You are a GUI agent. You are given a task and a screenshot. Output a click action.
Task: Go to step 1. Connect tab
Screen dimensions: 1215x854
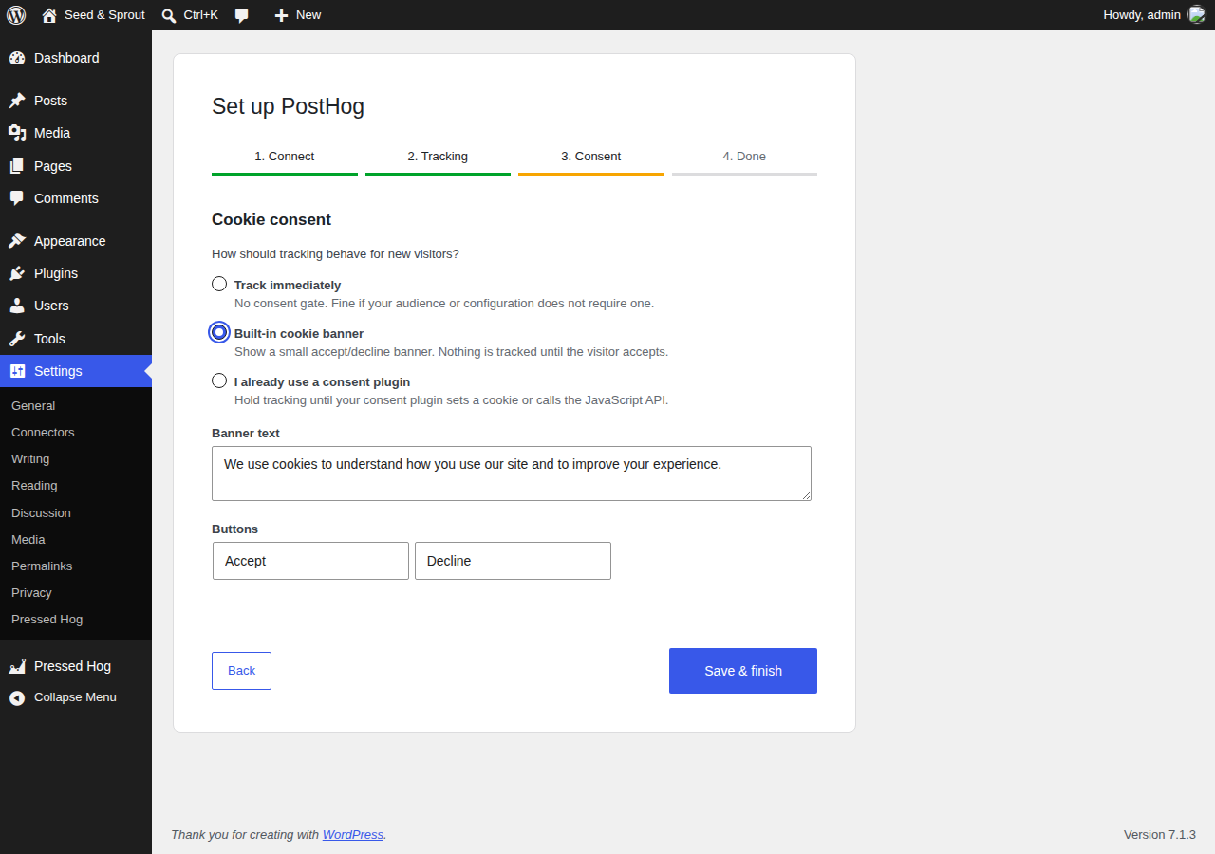[x=285, y=158]
